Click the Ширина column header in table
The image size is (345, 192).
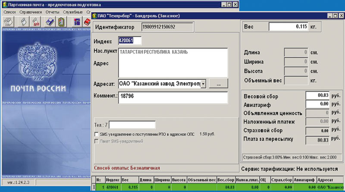(162, 180)
